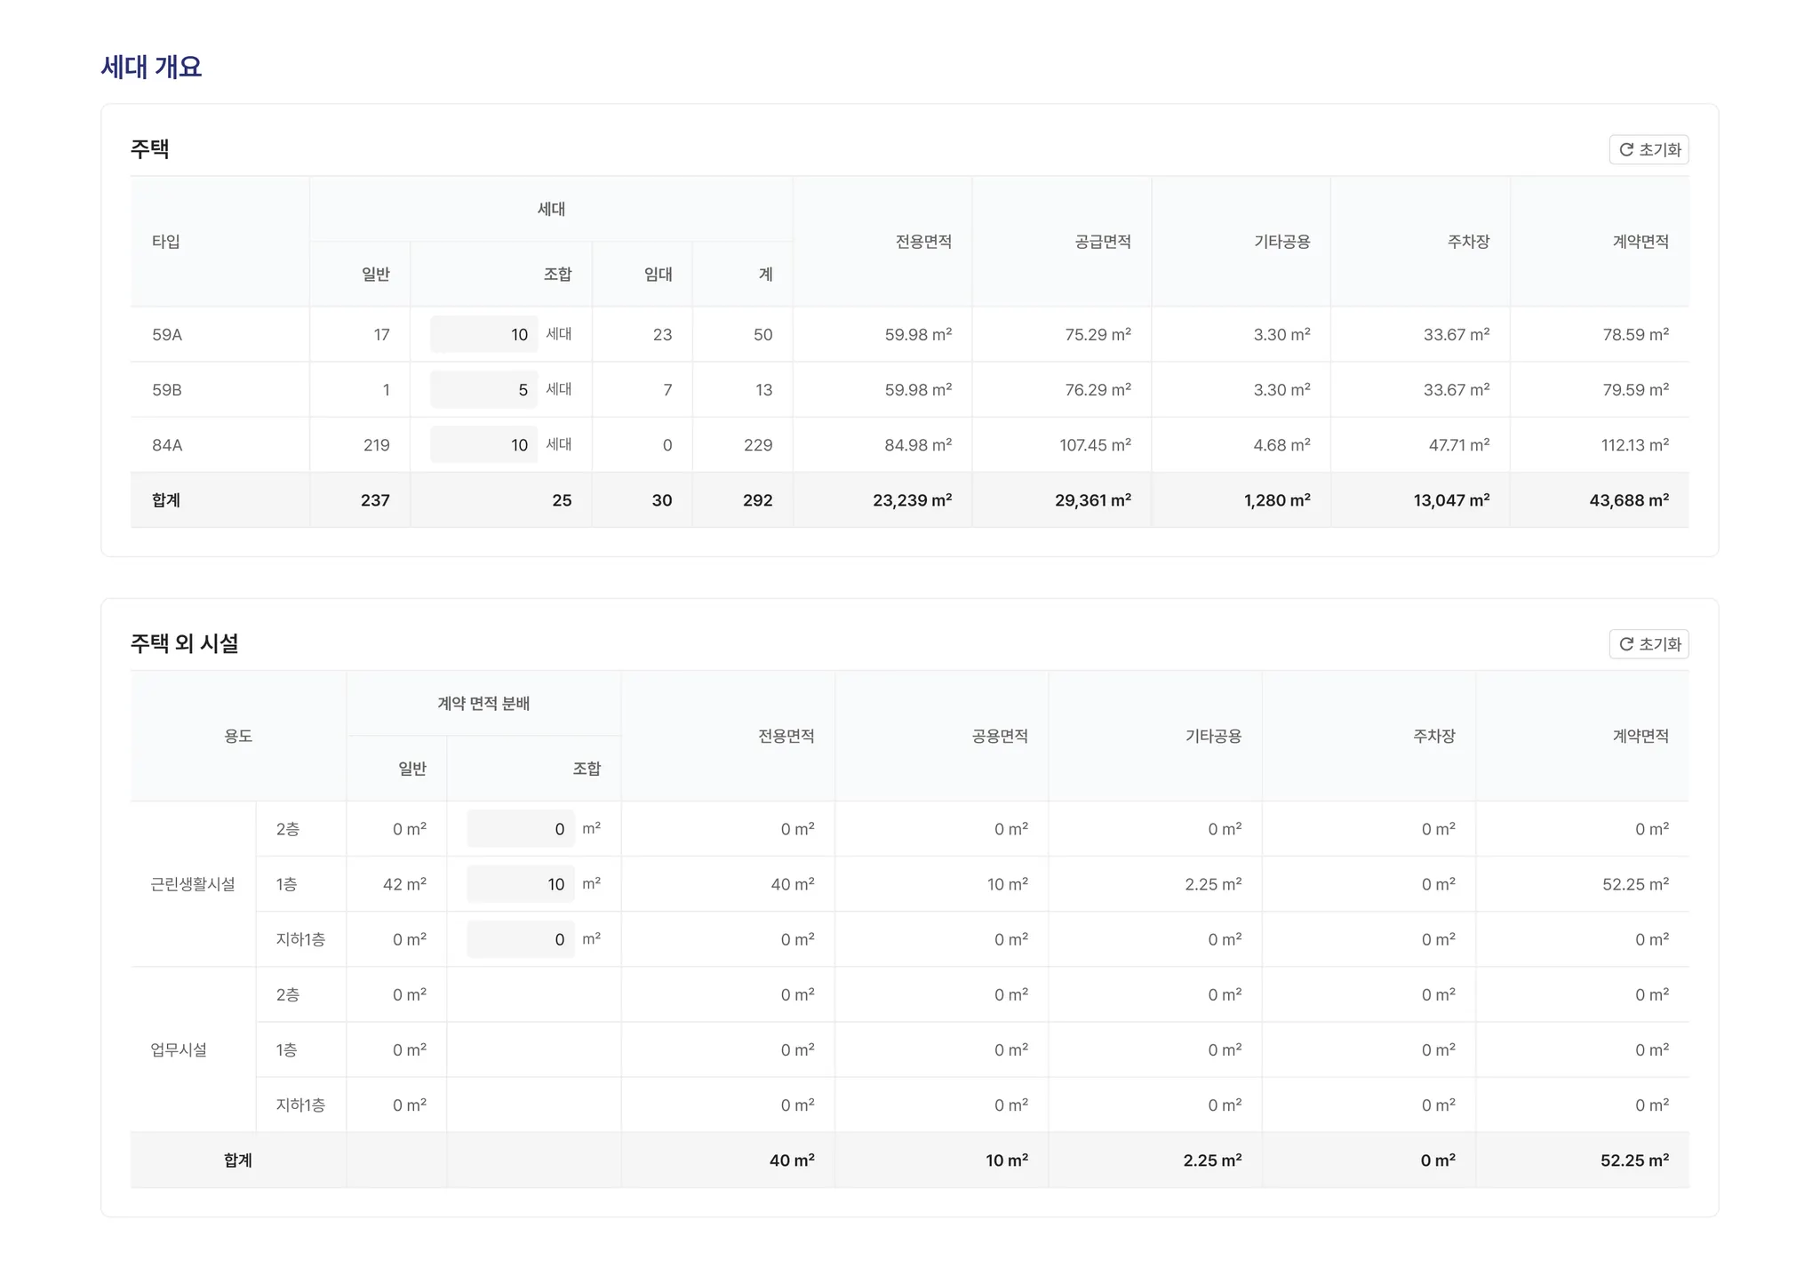1820x1268 pixels.
Task: Focus 근린생활시설 2층 조합 area input
Action: (x=521, y=828)
